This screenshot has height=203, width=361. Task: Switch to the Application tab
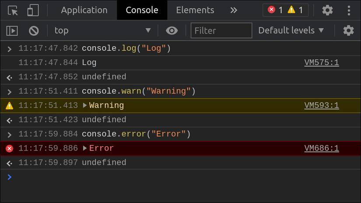[x=84, y=10]
